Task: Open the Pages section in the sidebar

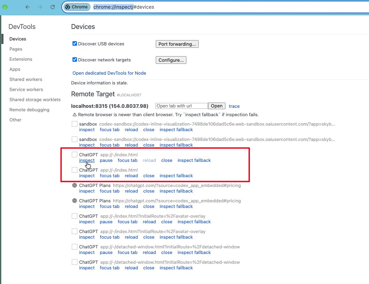Action: pos(16,49)
